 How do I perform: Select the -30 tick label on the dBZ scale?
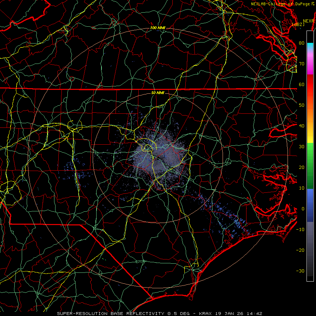click(x=300, y=271)
